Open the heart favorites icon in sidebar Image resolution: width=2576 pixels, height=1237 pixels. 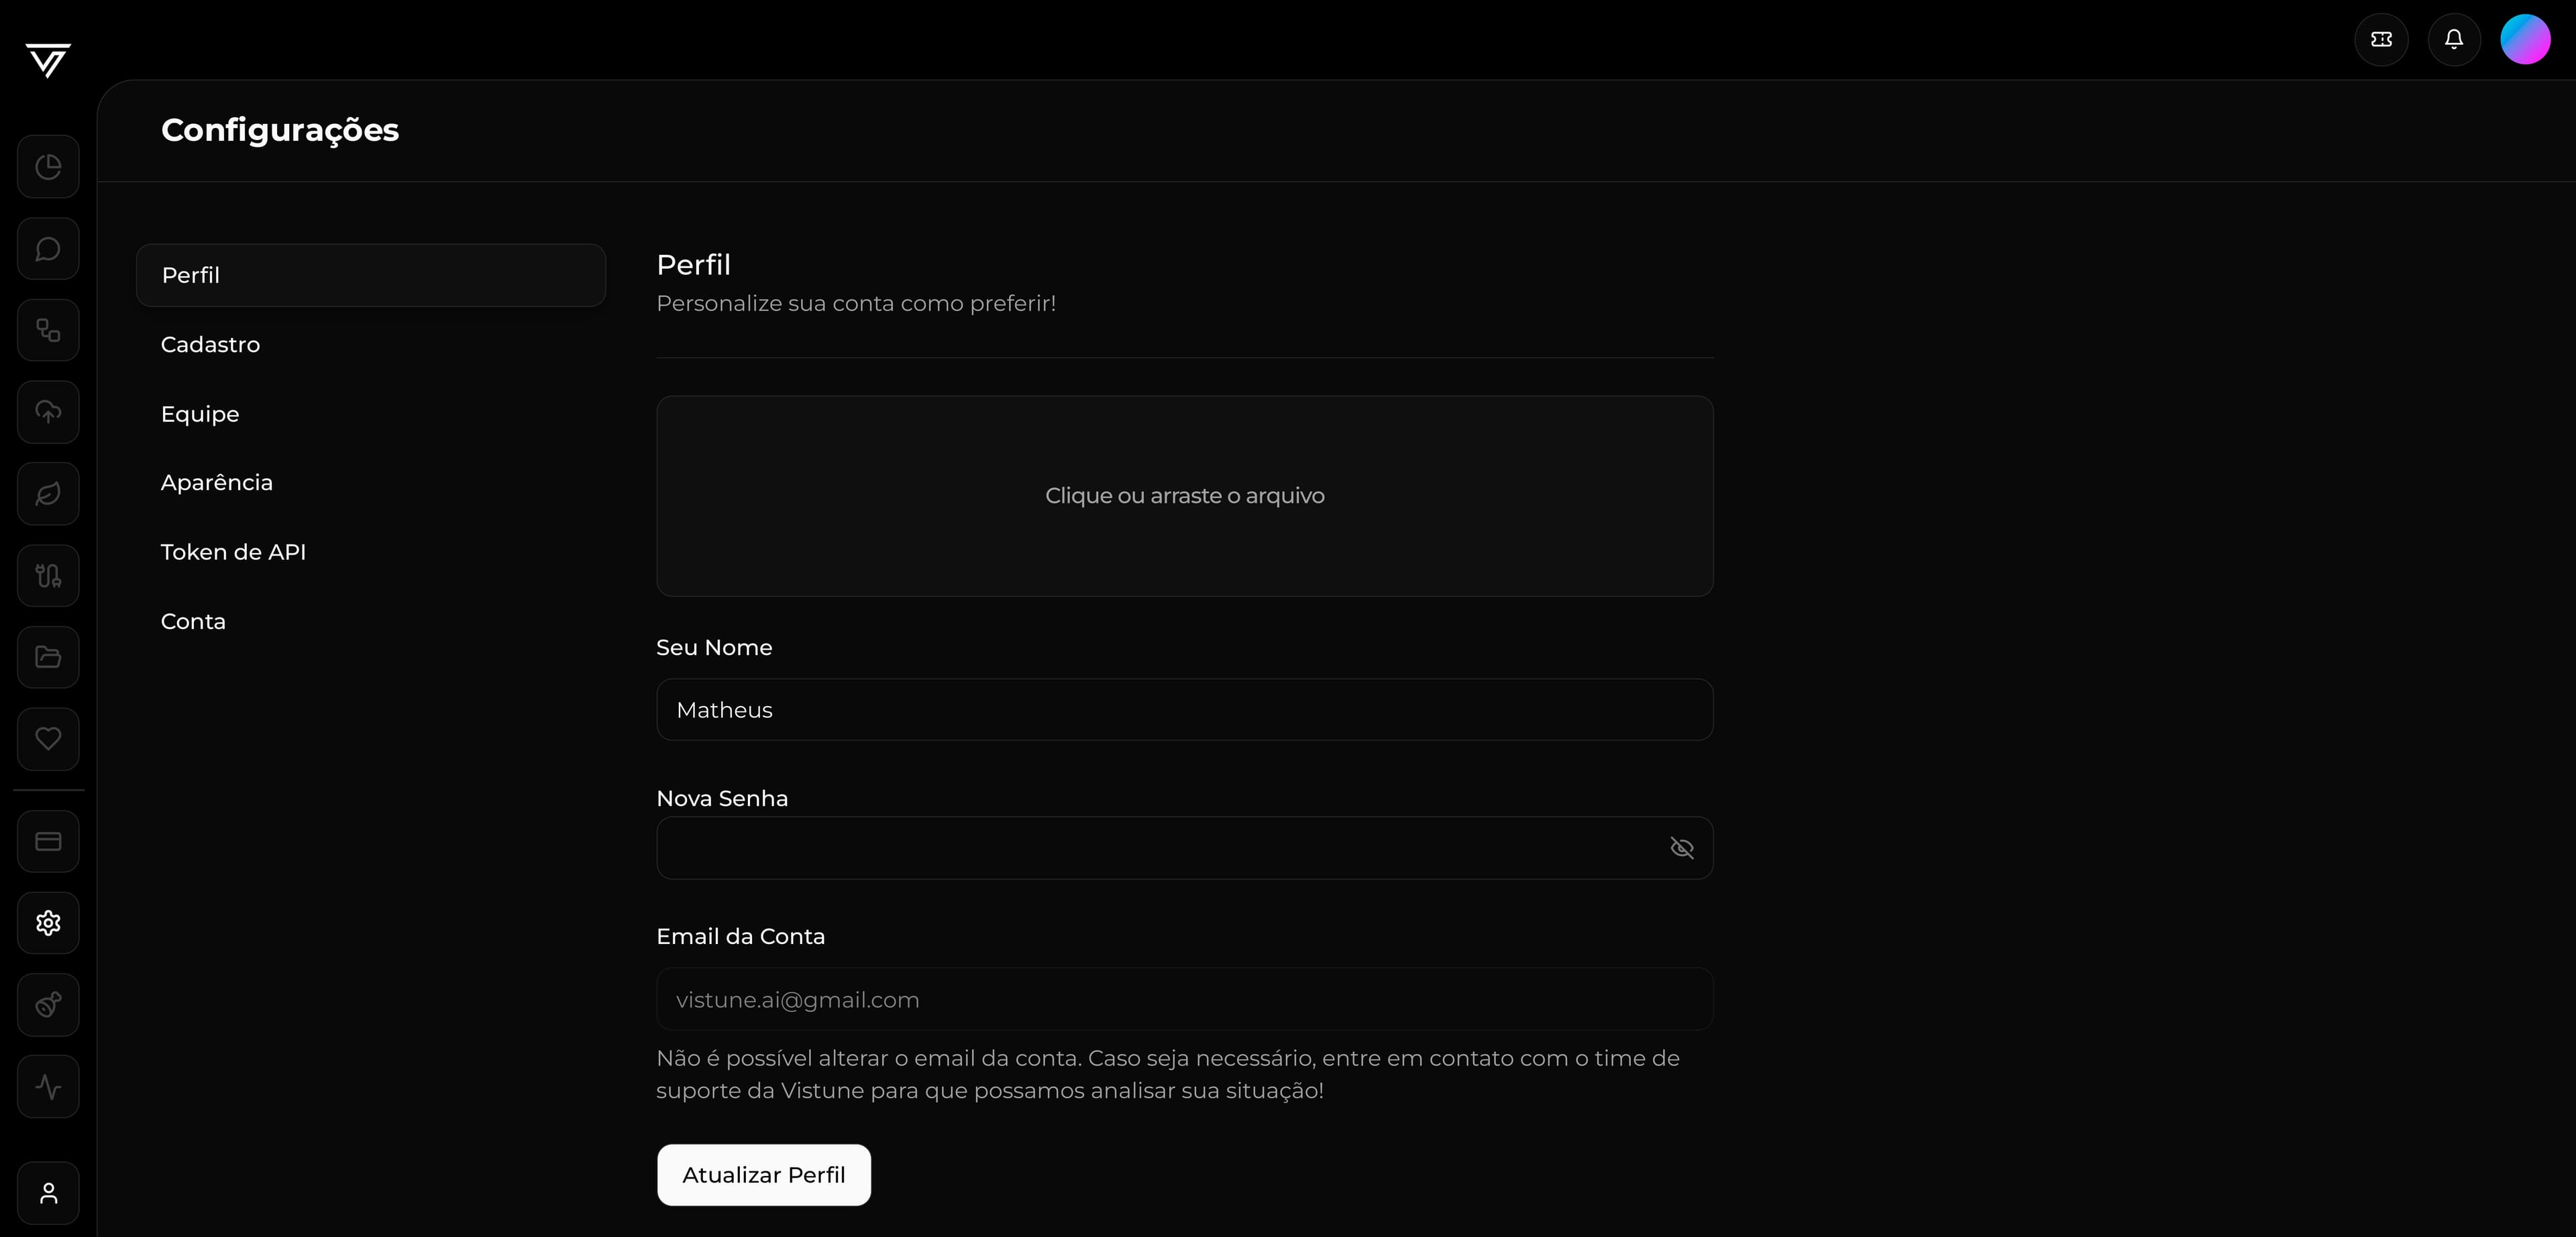pyautogui.click(x=48, y=740)
